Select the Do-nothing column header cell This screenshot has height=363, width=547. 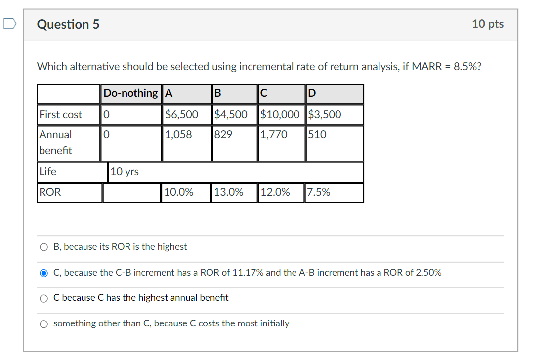click(130, 94)
